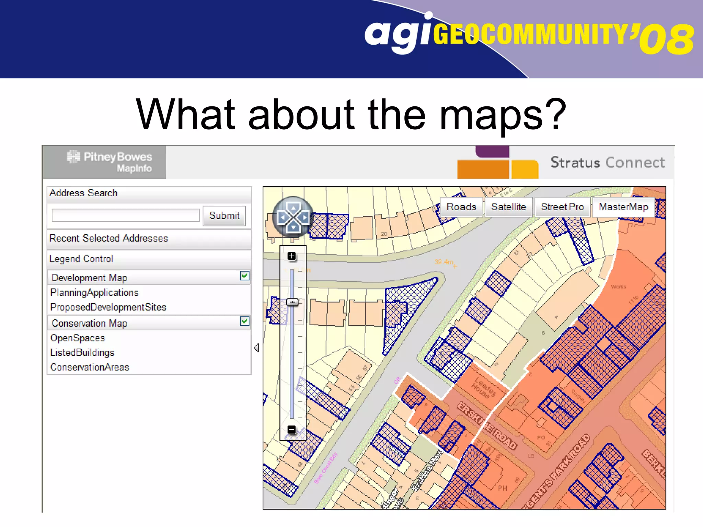Viewport: 703px width, 527px height.
Task: Select the ConservationAreas layer
Action: tap(90, 367)
